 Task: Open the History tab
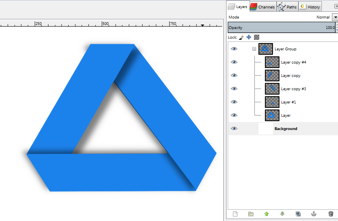310,7
